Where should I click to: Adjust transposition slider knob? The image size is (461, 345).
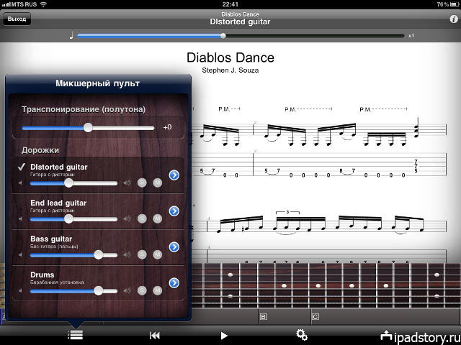pos(88,127)
